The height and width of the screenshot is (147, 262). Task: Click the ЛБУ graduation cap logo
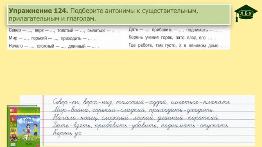(x=246, y=13)
